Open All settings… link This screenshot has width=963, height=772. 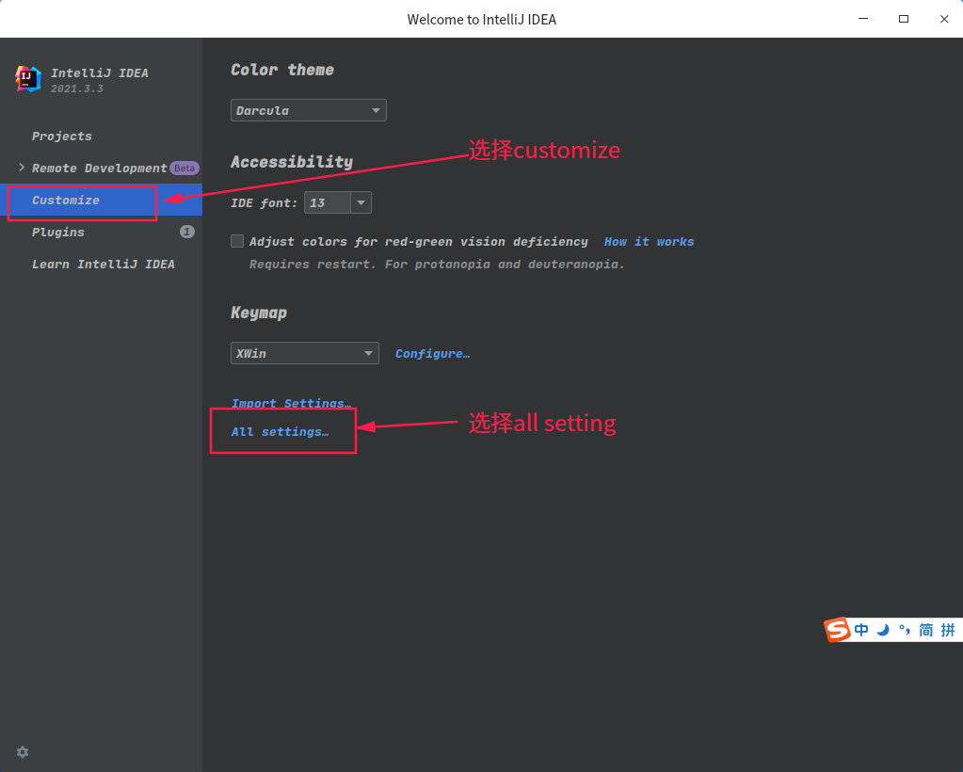point(281,432)
